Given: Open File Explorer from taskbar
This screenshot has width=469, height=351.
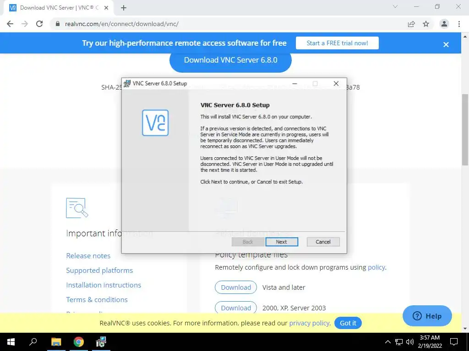Looking at the screenshot, I should (x=56, y=342).
